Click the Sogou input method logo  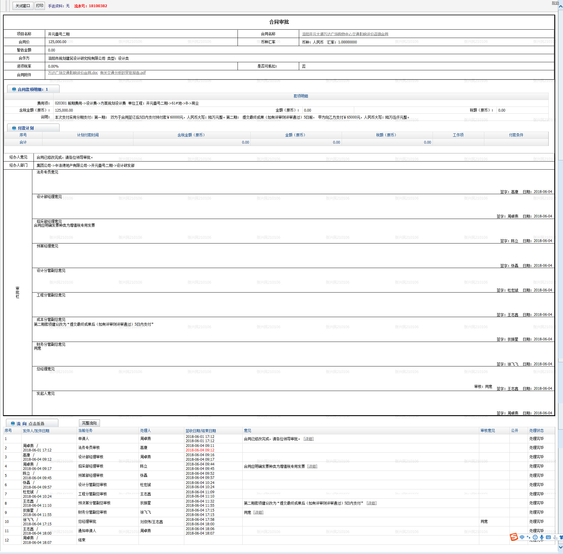[x=514, y=537]
